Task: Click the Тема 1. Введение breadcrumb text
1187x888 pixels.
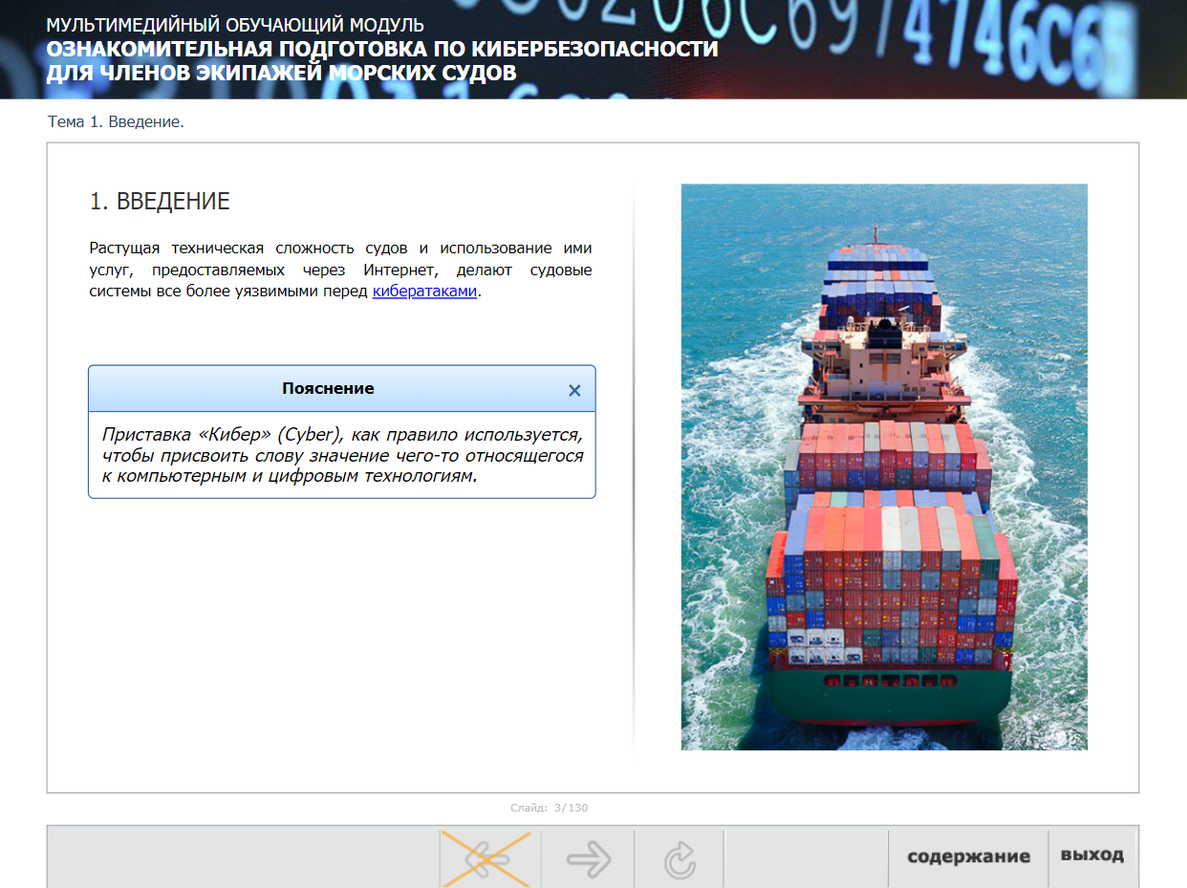Action: pos(116,122)
